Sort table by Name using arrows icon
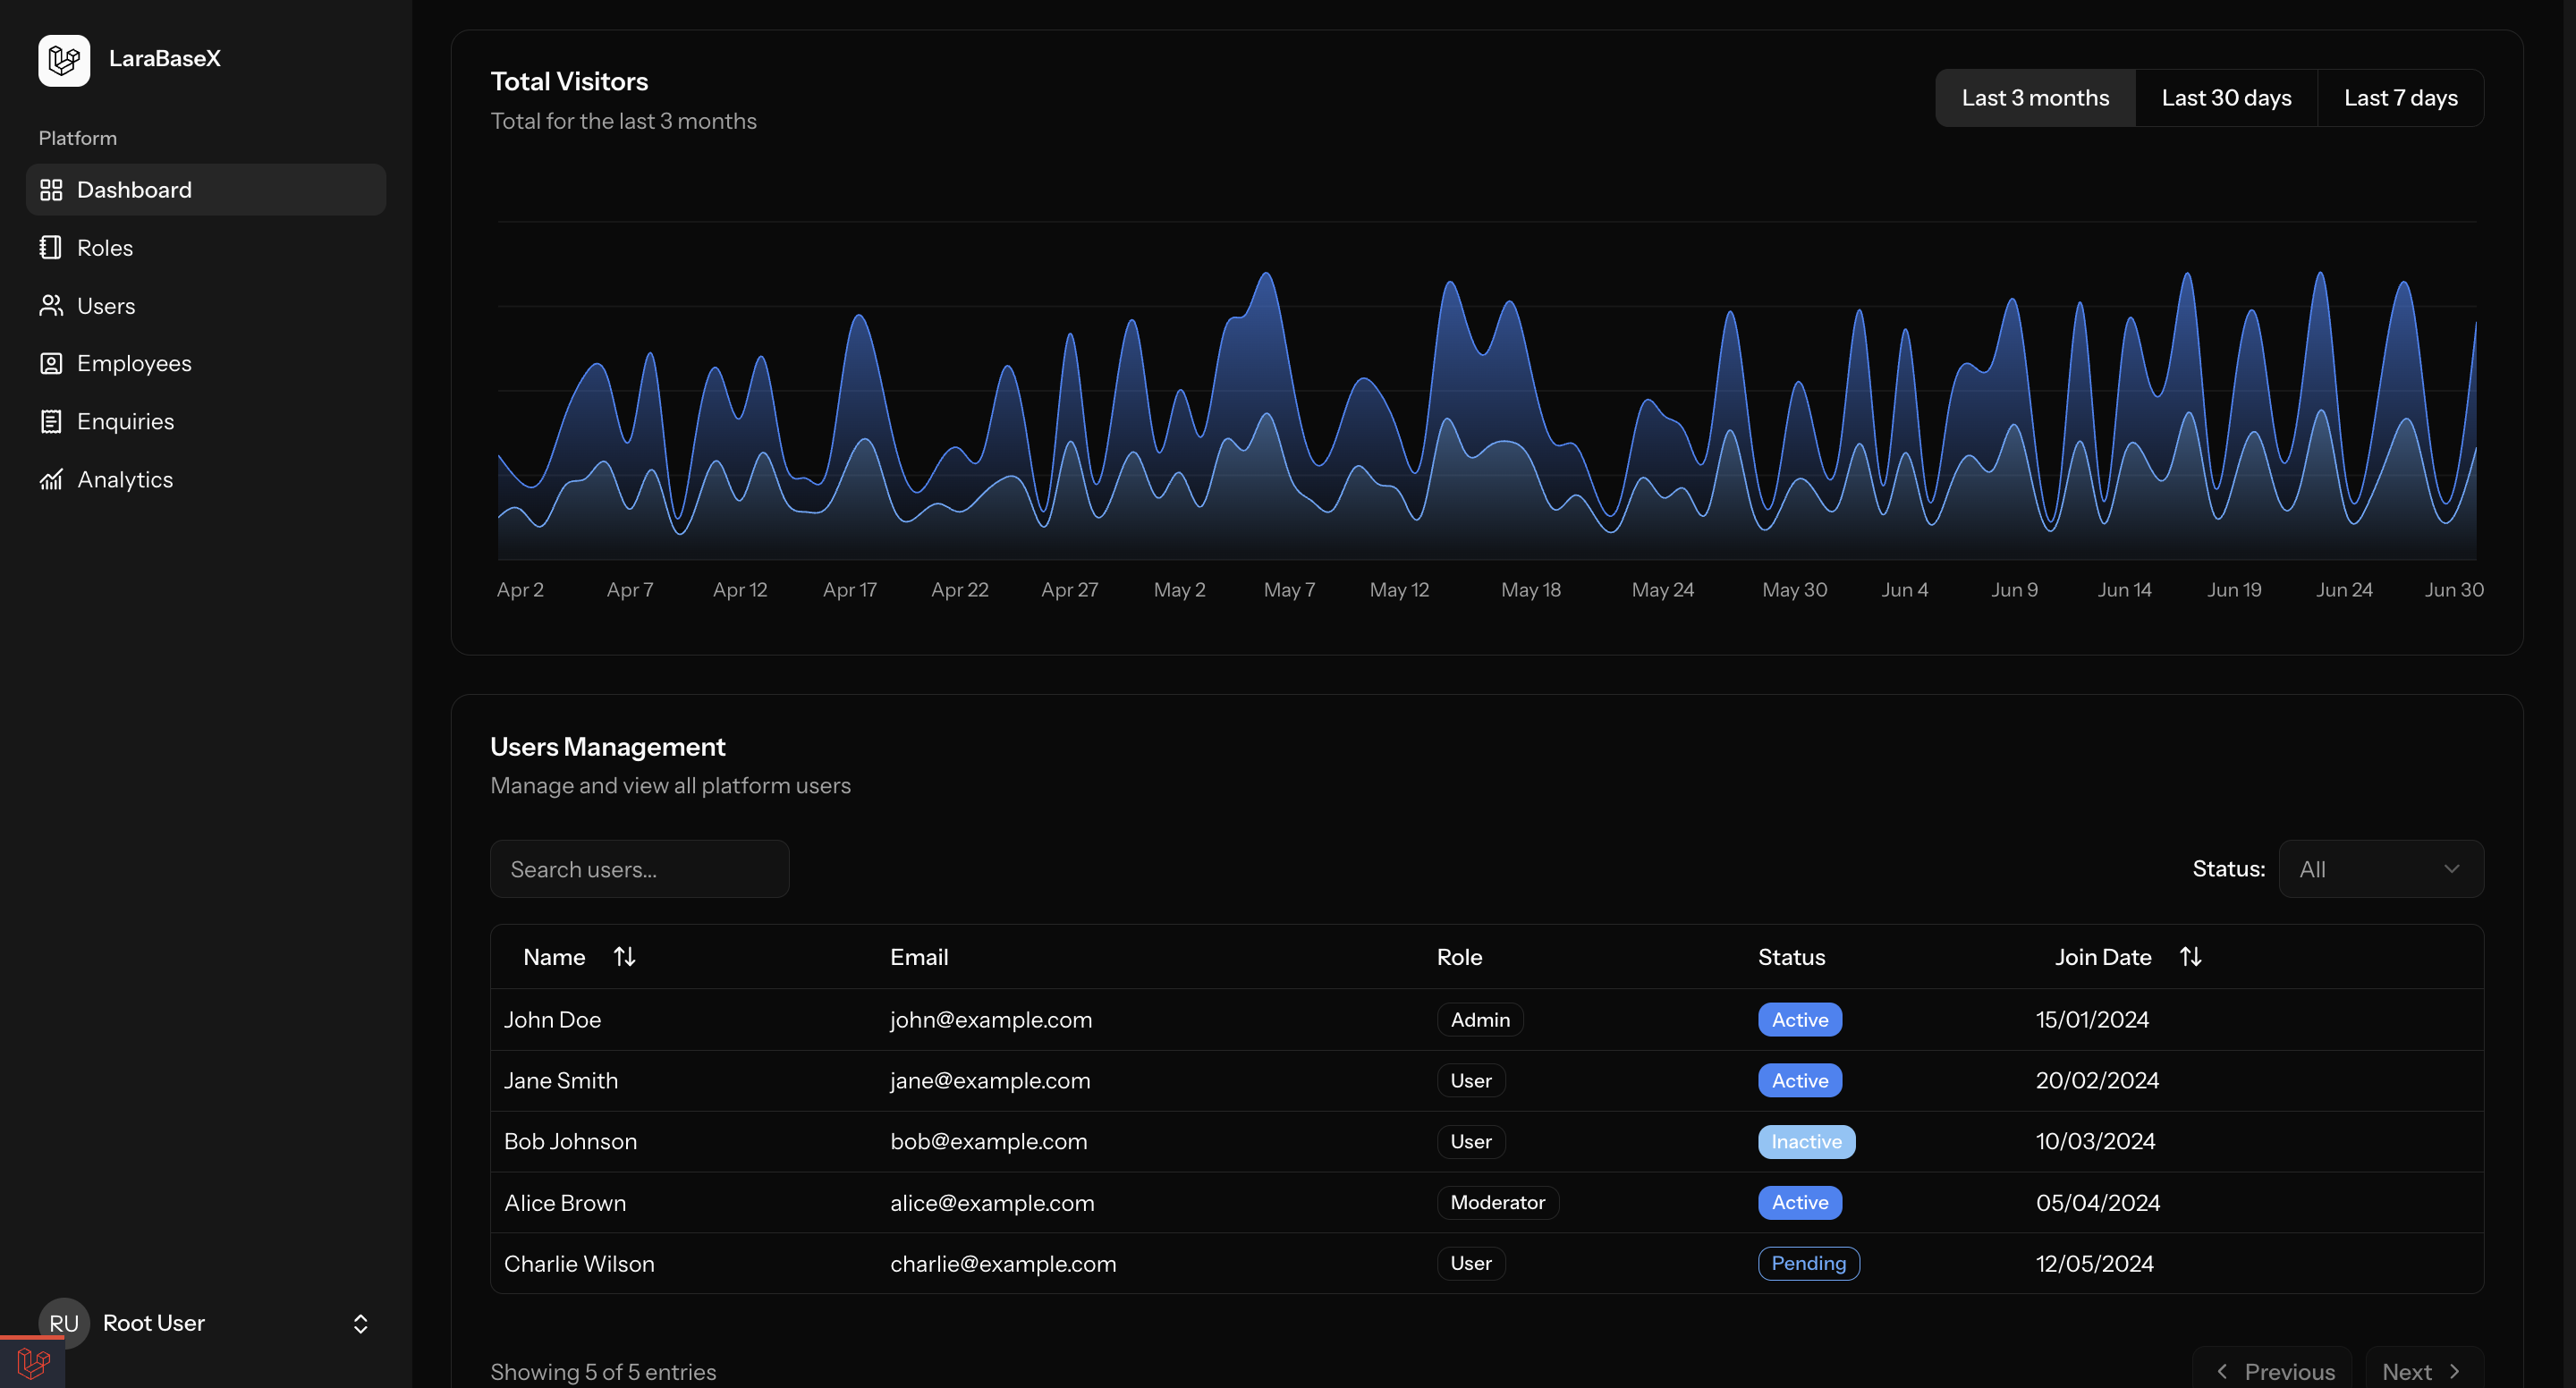The width and height of the screenshot is (2576, 1388). point(624,957)
